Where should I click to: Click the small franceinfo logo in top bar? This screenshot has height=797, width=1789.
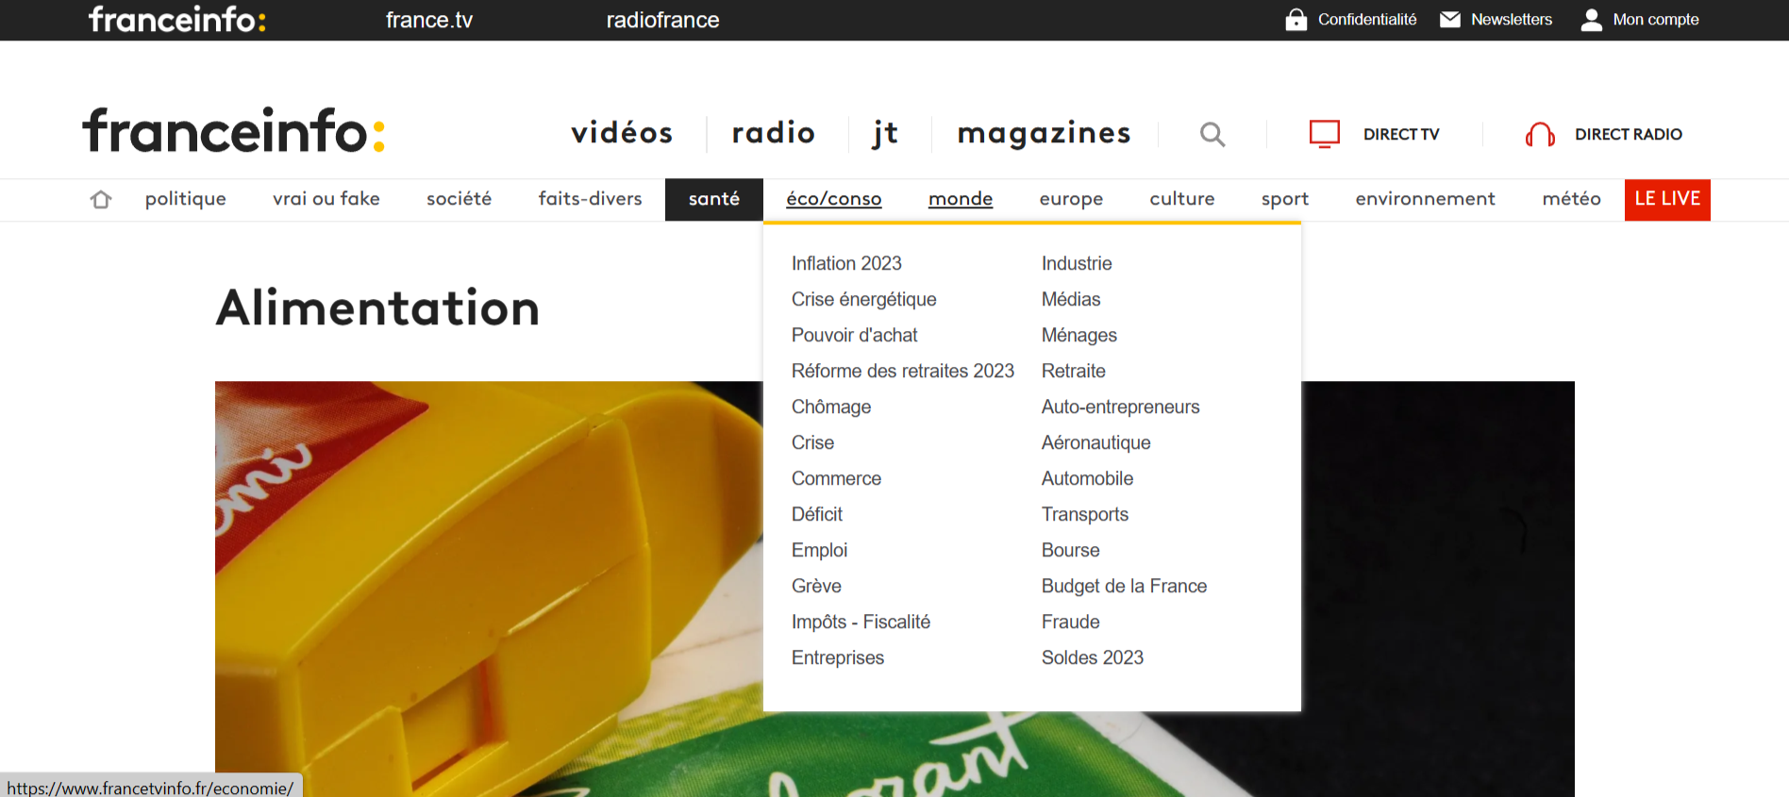177,19
